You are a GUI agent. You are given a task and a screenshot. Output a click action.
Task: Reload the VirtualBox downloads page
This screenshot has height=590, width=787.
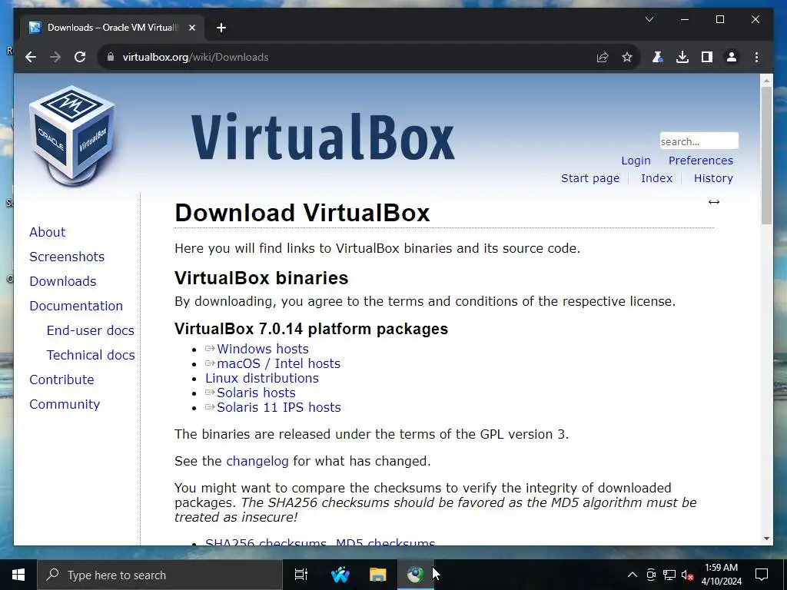pos(80,57)
